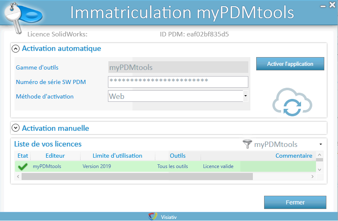Click the Outils column header

coord(177,156)
